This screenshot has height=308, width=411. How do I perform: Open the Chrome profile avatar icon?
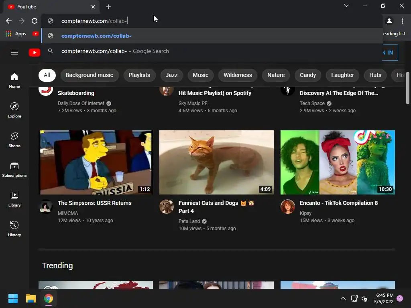(389, 21)
